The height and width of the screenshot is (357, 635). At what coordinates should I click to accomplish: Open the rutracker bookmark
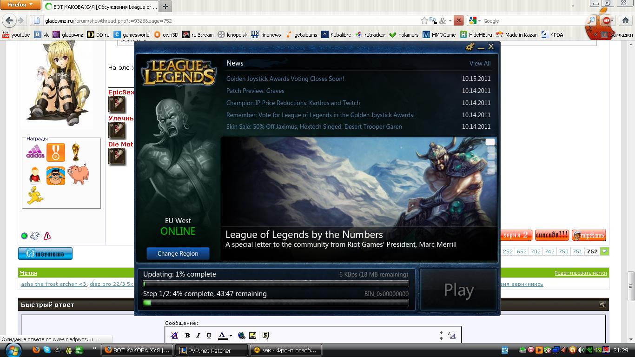(370, 34)
